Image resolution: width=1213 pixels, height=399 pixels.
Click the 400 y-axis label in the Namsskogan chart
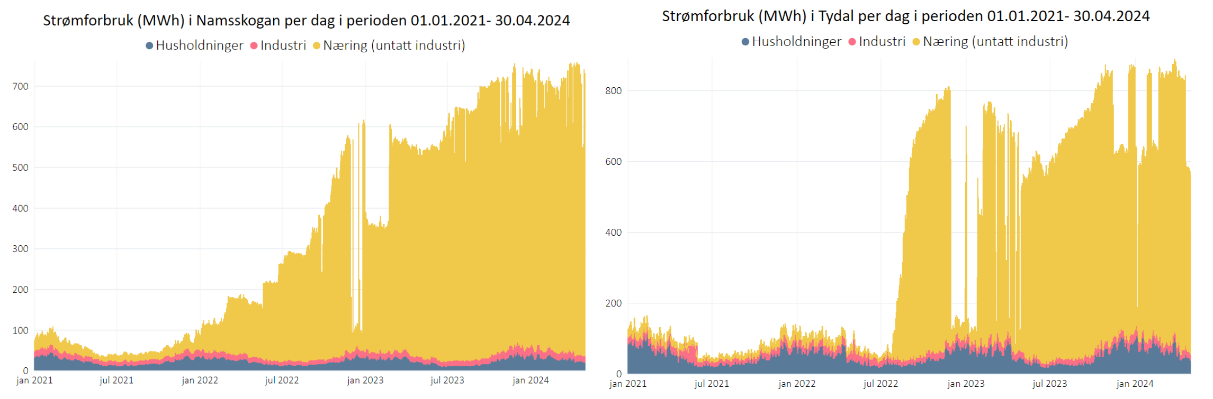pyautogui.click(x=21, y=208)
